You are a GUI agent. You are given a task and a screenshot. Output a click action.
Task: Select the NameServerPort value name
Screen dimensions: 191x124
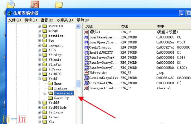pyautogui.click(x=102, y=58)
